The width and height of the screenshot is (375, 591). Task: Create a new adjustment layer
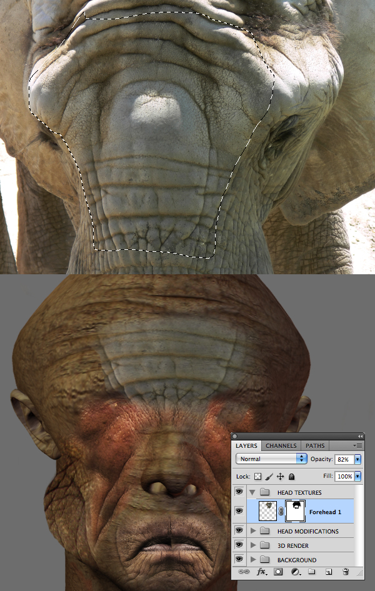coord(296,572)
